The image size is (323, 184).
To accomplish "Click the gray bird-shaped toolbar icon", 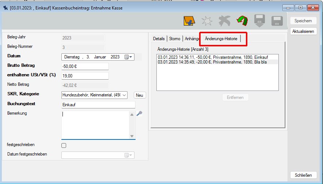I will (x=224, y=22).
